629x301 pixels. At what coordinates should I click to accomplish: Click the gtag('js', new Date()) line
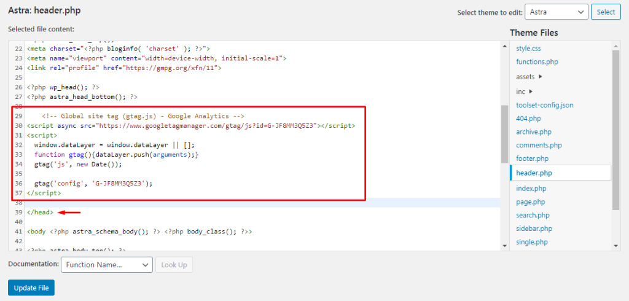click(x=78, y=164)
